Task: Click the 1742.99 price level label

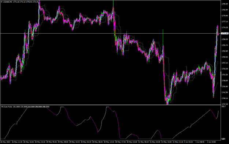Action: click(225, 92)
